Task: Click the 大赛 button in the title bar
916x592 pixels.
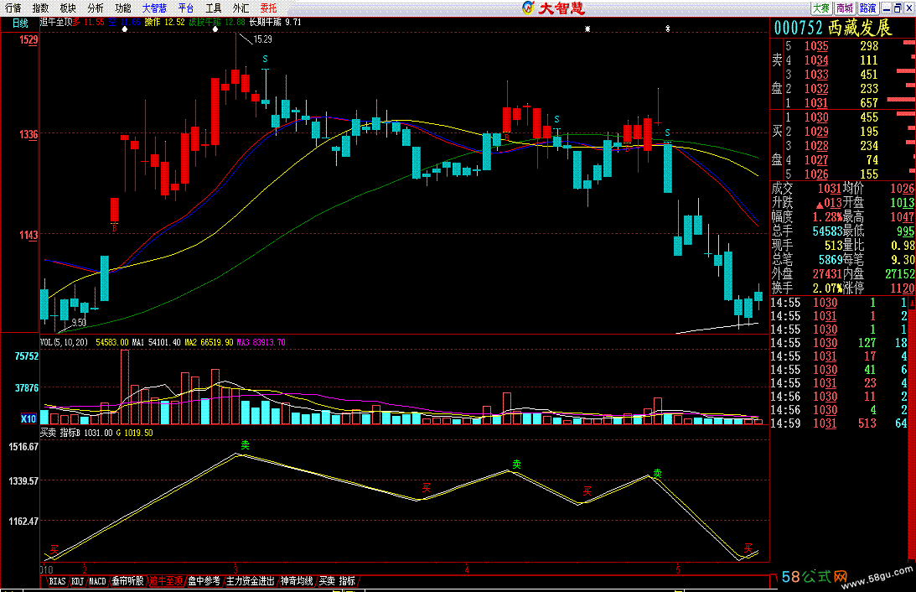Action: [x=820, y=8]
